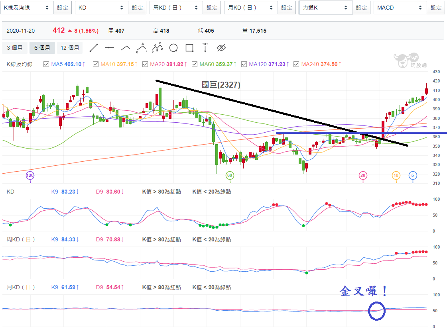Select the ABC wave drawing tool
The width and height of the screenshot is (447, 329).
[x=142, y=48]
